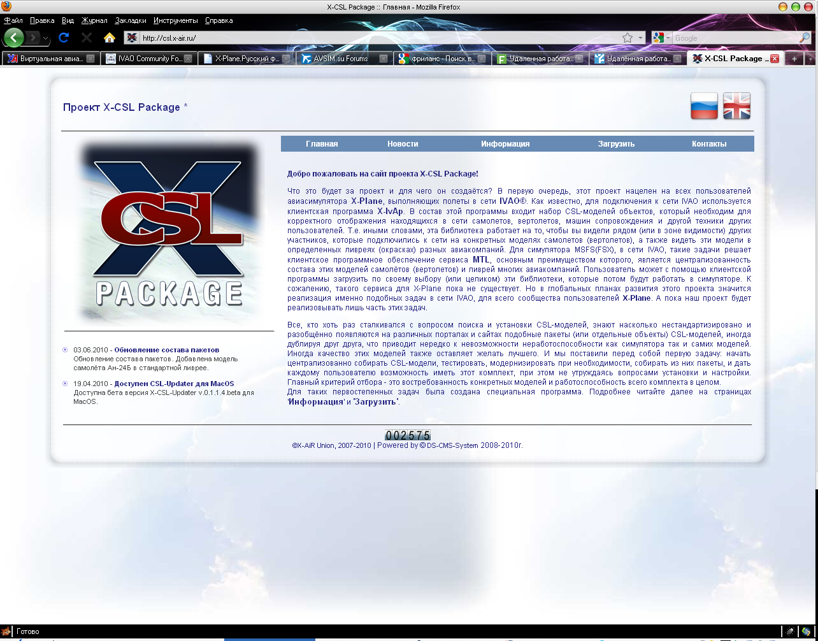Image resolution: width=818 pixels, height=641 pixels.
Task: Open news link Обновление состава пакетов
Action: click(x=167, y=350)
